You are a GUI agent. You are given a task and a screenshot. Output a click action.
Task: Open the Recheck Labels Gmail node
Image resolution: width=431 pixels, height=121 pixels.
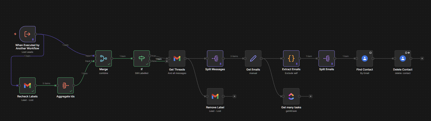click(x=28, y=85)
